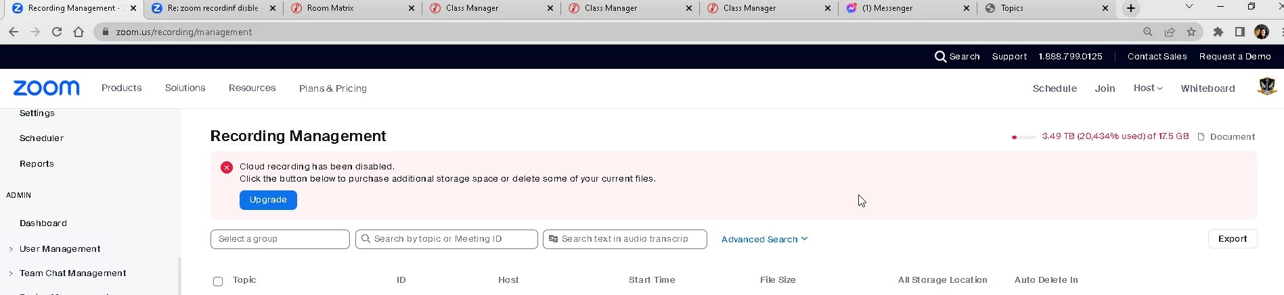Click the browser address bar URL

pos(184,32)
